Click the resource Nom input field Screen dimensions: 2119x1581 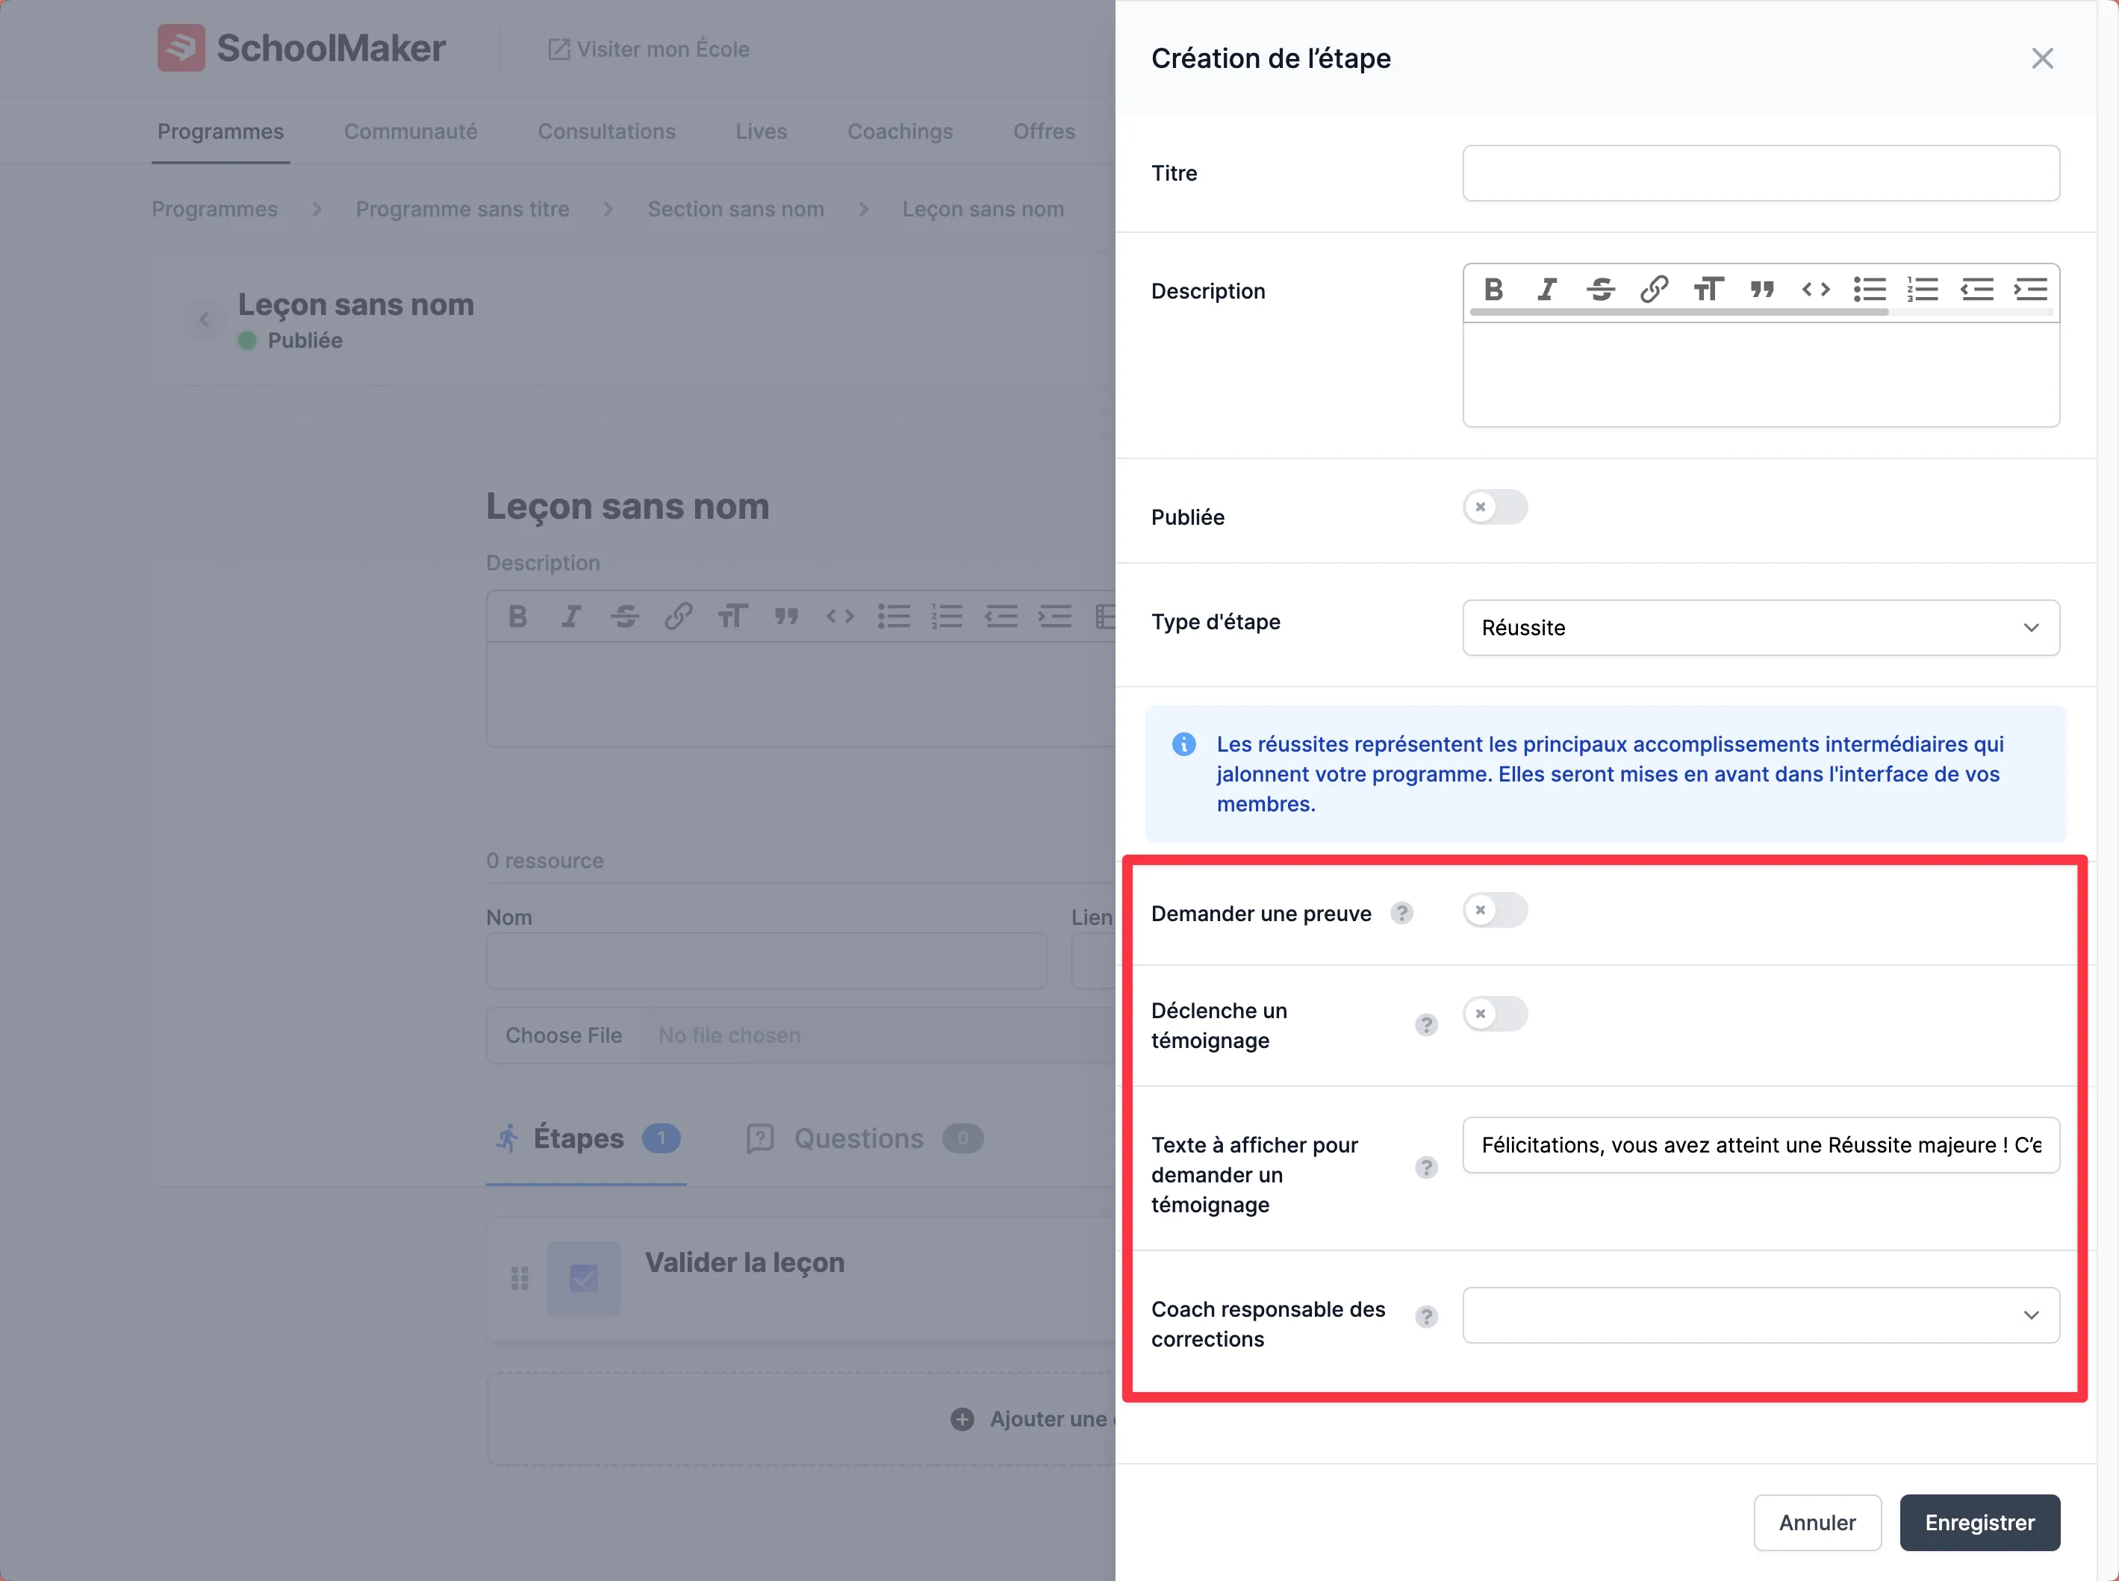(x=767, y=961)
